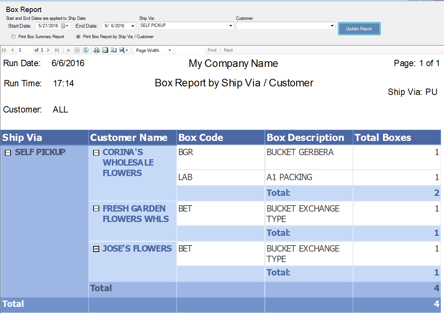Viewport: 444px width, 314px height.
Task: Click the Box Description column header
Action: click(x=308, y=138)
